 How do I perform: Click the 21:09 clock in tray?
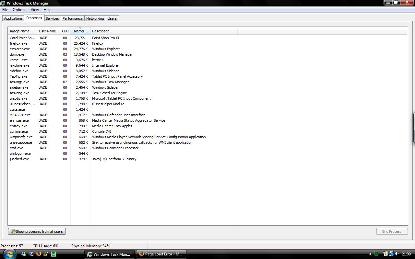point(406,254)
